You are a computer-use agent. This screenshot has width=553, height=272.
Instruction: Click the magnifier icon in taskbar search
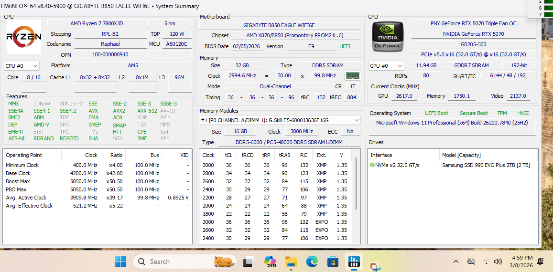point(141,262)
